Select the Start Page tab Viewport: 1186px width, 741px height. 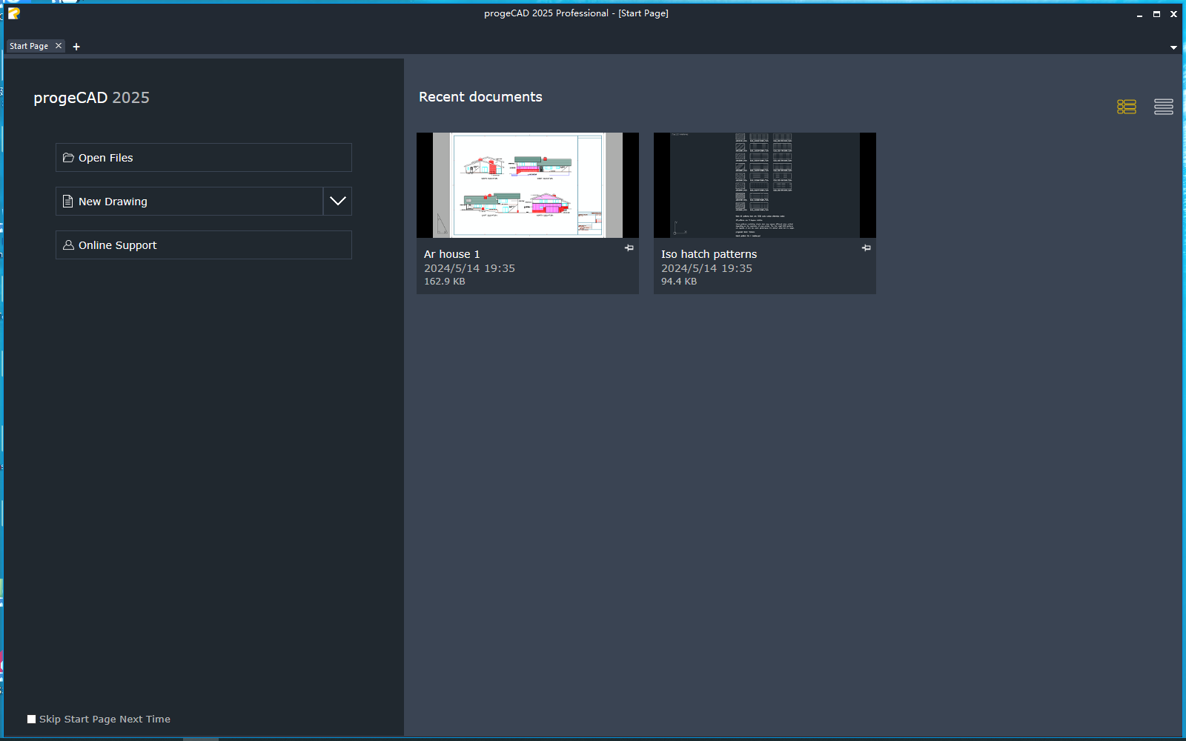tap(29, 46)
